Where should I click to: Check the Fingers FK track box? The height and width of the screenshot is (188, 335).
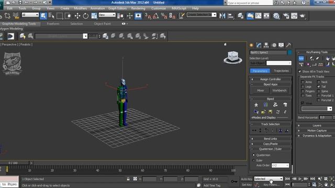(303, 91)
